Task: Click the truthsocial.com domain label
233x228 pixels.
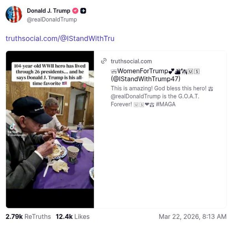Action: [x=131, y=61]
